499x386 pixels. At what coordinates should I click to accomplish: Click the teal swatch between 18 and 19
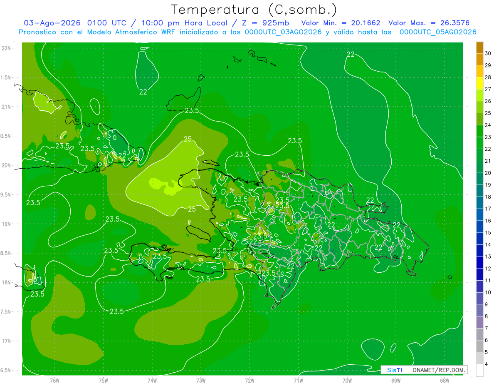pyautogui.click(x=479, y=191)
